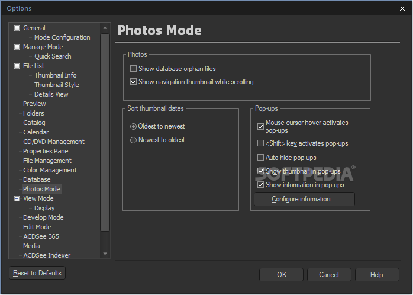Open the Preview options
Viewport: 413px width, 295px height.
34,104
